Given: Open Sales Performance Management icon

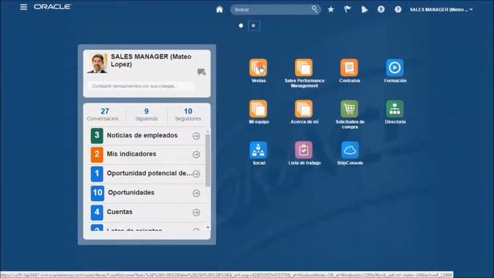Looking at the screenshot, I should tap(303, 67).
